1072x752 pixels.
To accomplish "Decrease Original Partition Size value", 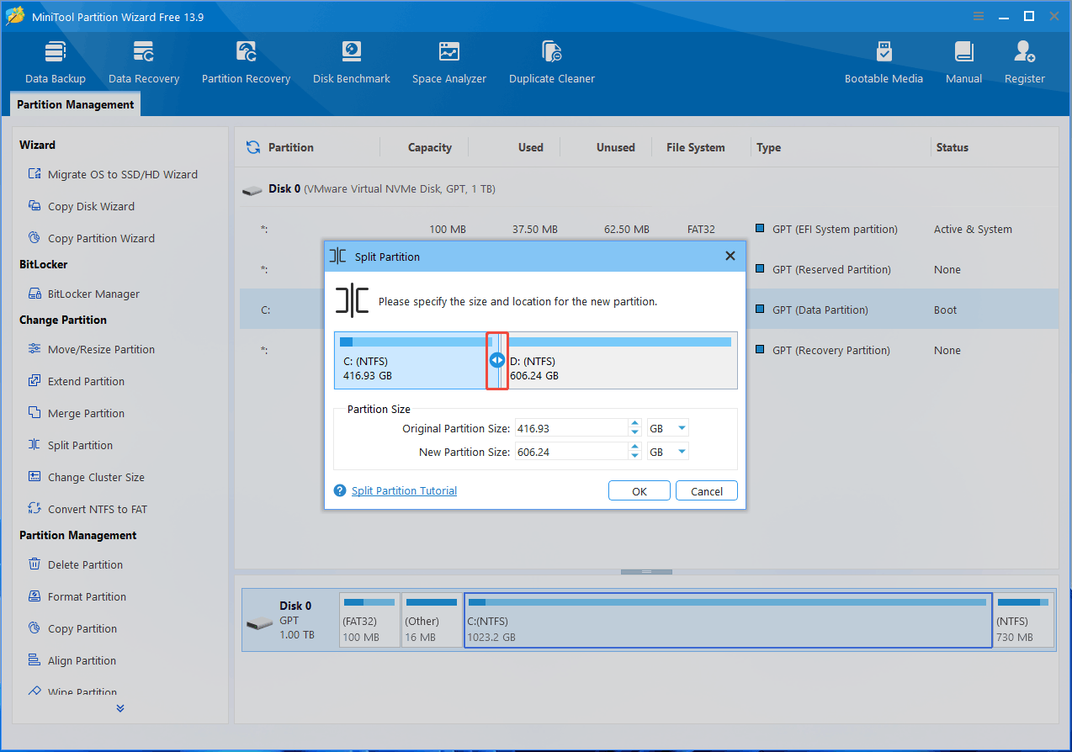I will pyautogui.click(x=635, y=432).
